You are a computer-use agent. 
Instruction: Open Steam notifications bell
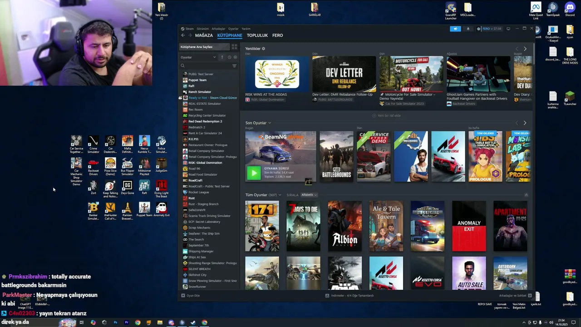pos(468,29)
